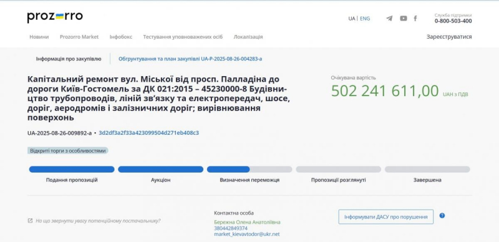Open Тестування уповноважених осіб page

pyautogui.click(x=183, y=37)
